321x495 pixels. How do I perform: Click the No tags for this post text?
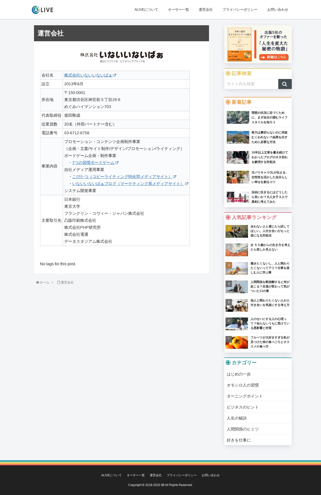point(58,264)
